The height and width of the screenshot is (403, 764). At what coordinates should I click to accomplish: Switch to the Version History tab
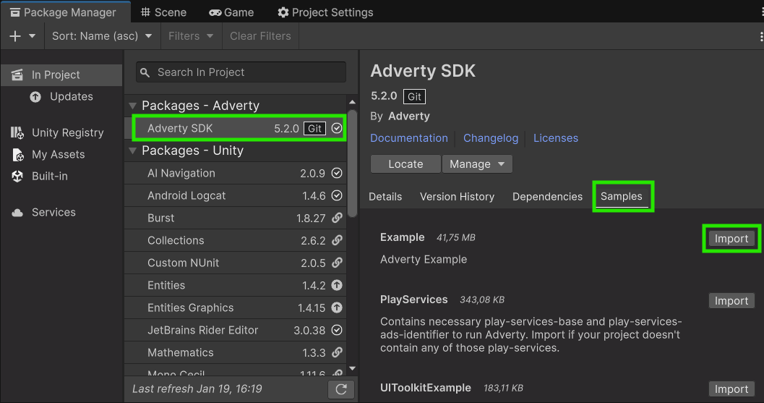(x=457, y=197)
